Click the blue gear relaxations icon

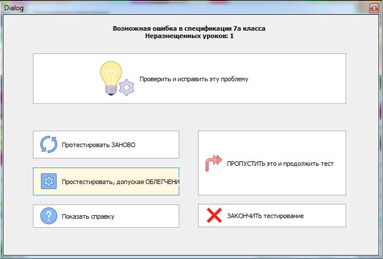point(49,182)
